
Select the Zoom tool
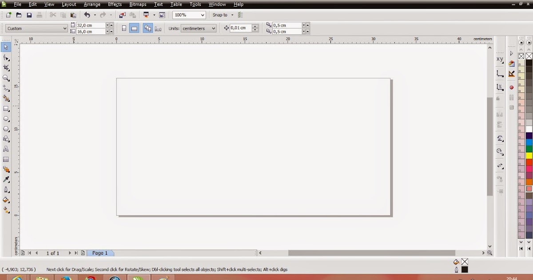click(x=6, y=78)
